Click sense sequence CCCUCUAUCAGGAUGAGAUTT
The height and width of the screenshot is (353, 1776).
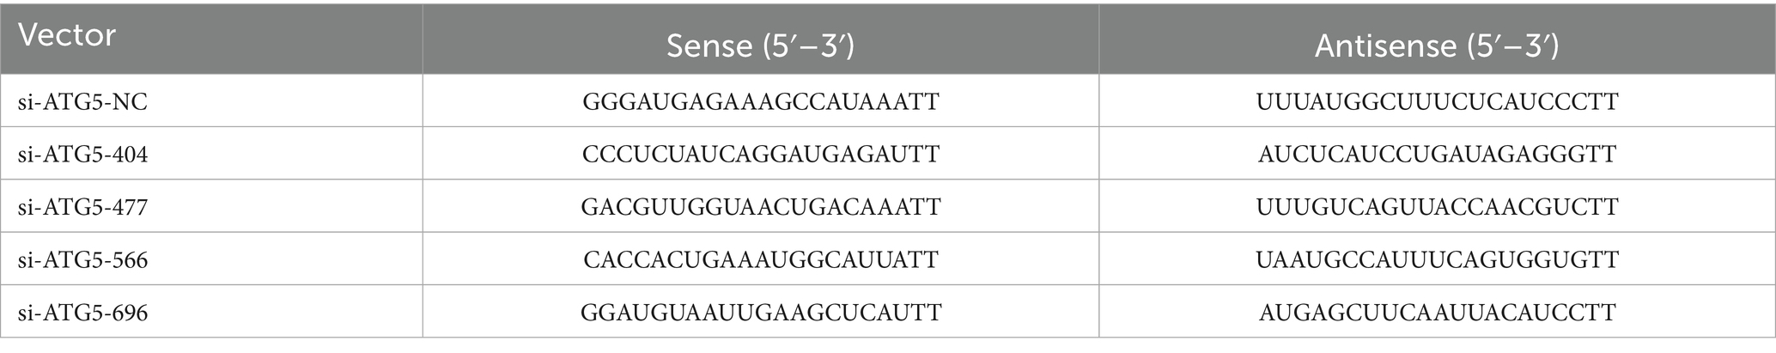[760, 155]
